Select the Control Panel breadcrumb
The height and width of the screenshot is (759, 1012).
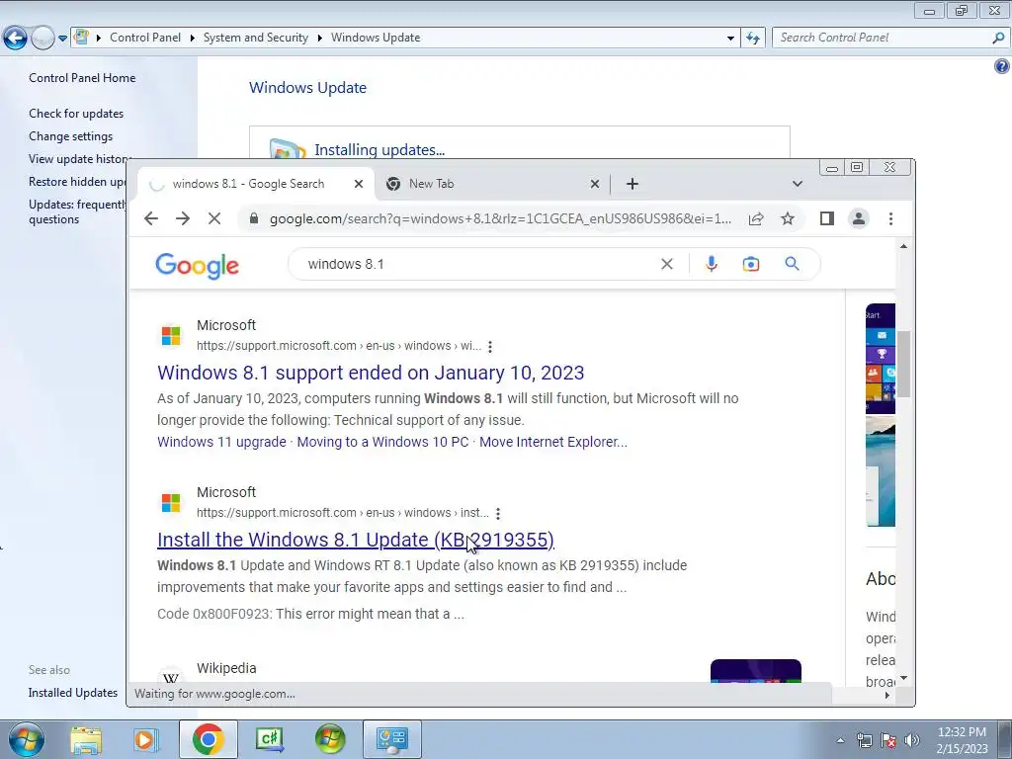coord(145,38)
